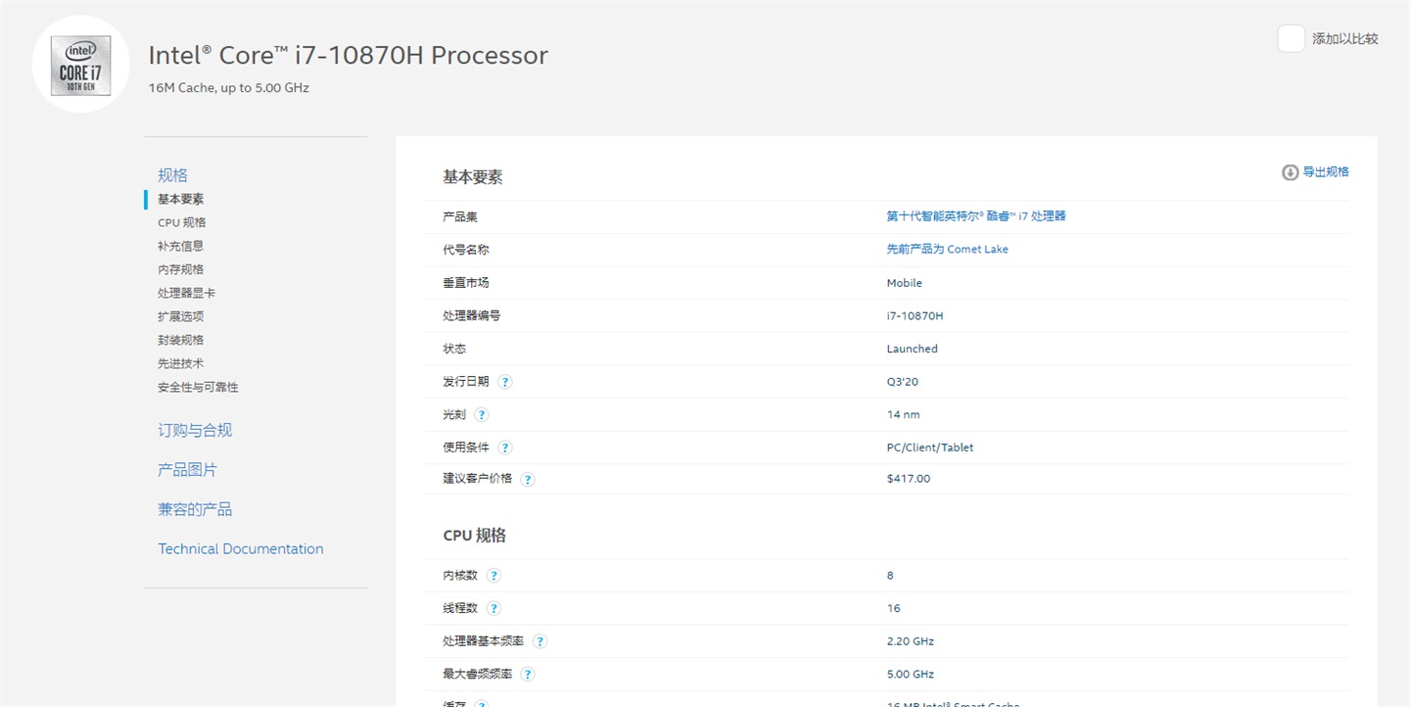Viewport: 1410px width, 707px height.
Task: Open help icon next to 发行日期
Action: [x=505, y=382]
